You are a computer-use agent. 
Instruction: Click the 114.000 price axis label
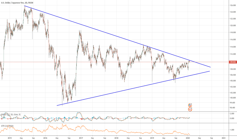point(233,47)
